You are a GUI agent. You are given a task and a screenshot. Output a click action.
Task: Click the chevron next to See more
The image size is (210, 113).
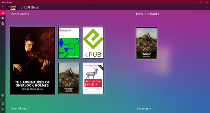tap(150, 109)
